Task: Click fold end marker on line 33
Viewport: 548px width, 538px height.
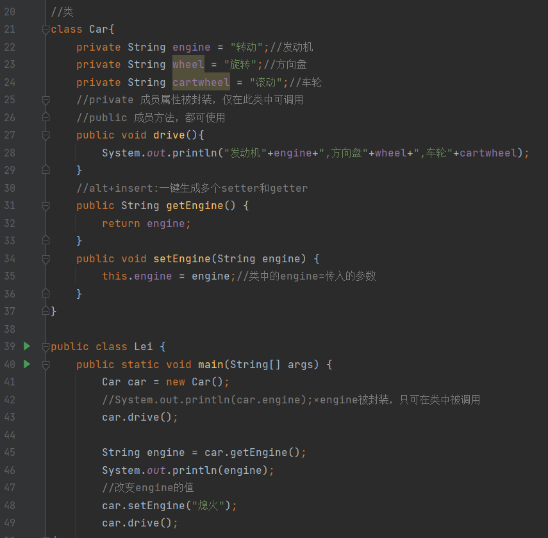Action: 46,240
